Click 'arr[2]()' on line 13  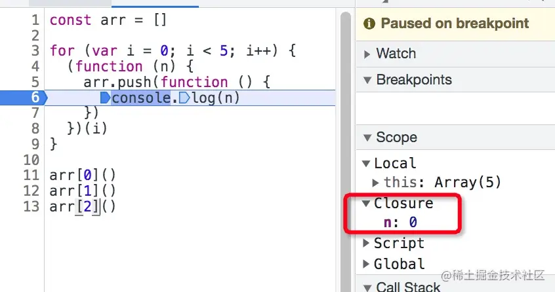pyautogui.click(x=83, y=206)
